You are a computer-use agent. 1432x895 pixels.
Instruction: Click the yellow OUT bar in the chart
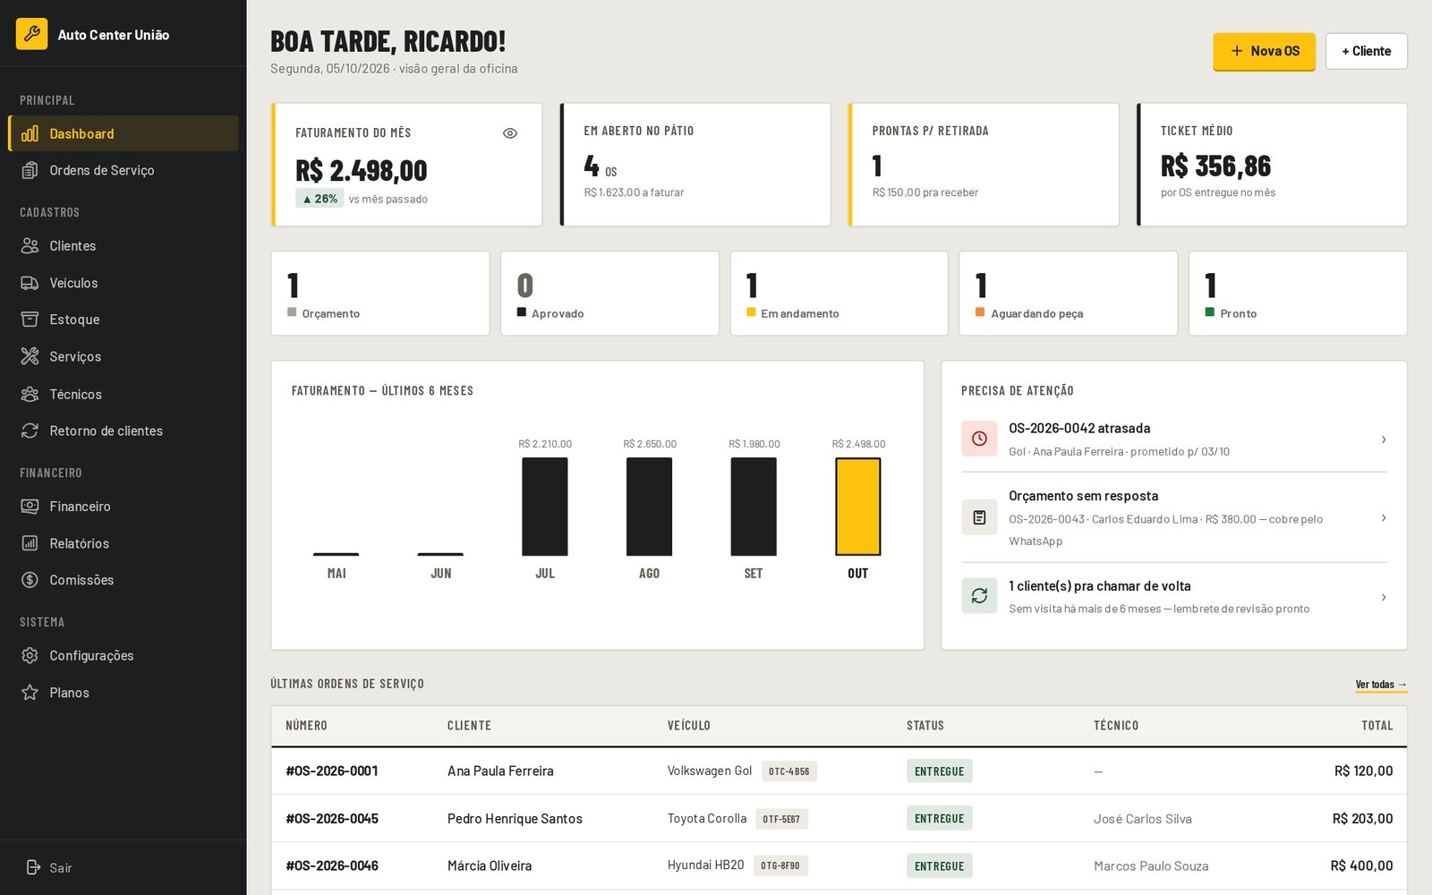858,507
